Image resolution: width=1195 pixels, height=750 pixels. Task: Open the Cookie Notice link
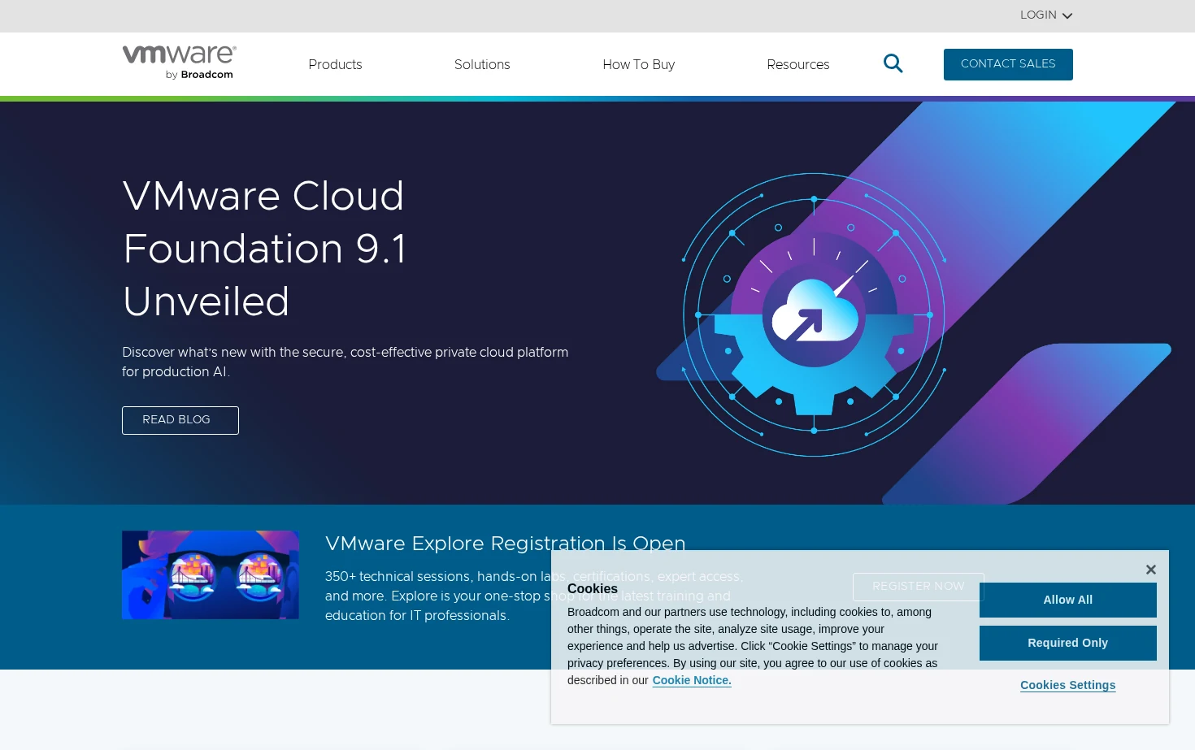(x=692, y=680)
